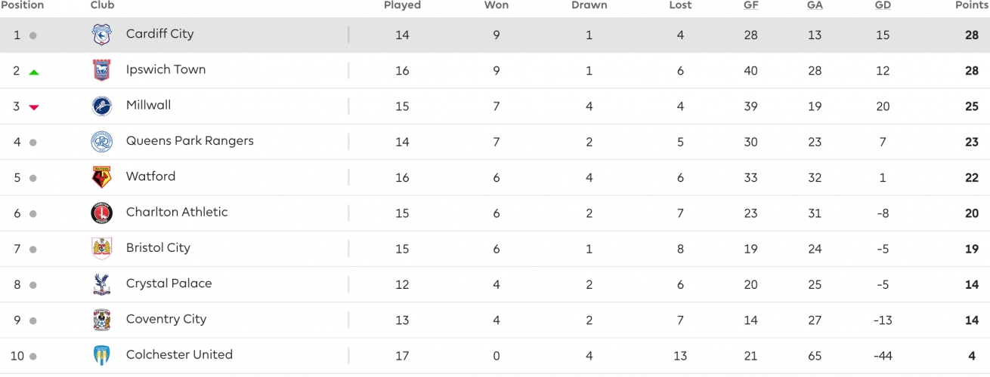Click the Ipswich Town club badge

pyautogui.click(x=101, y=70)
